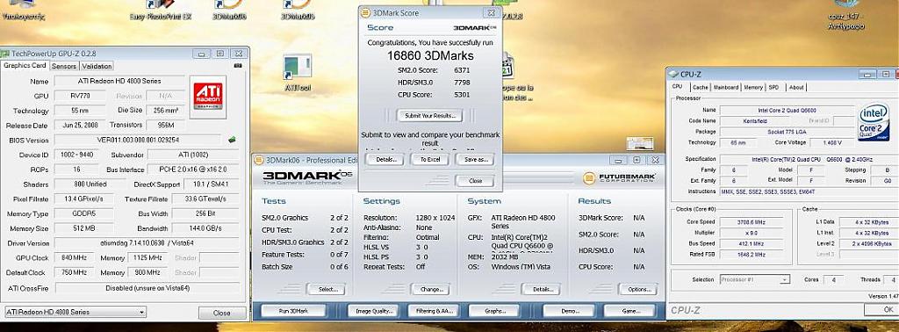
Task: Click the ATI Radeon logo in GPU-Z
Action: pyautogui.click(x=207, y=96)
